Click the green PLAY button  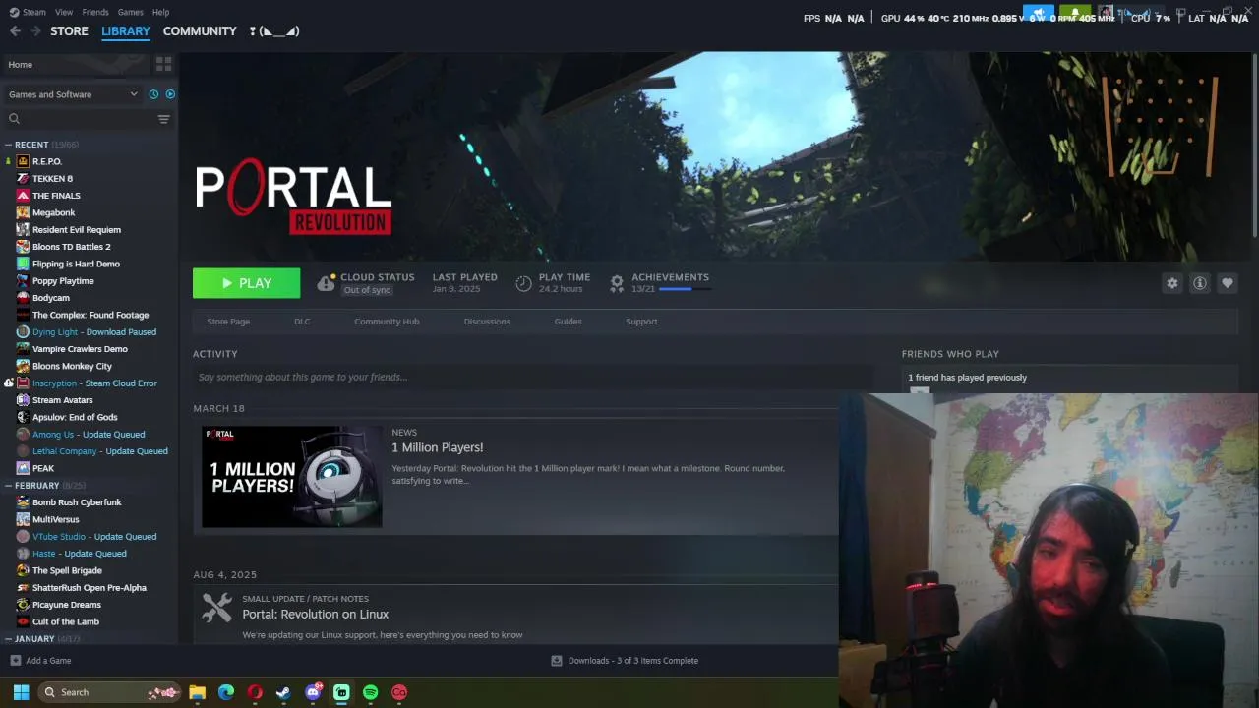click(x=247, y=283)
